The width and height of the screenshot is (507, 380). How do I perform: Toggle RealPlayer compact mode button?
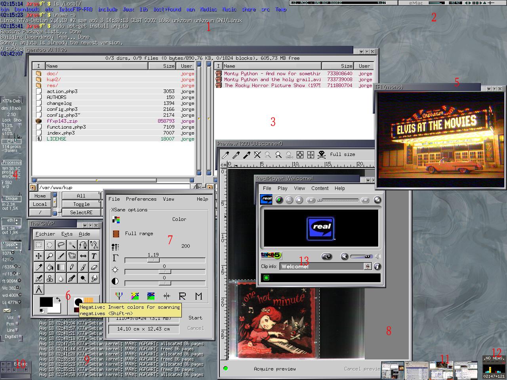click(377, 200)
